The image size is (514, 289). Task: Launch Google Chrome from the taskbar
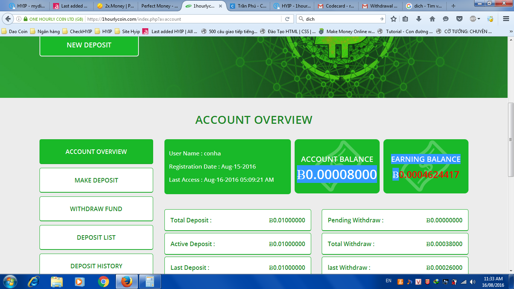pyautogui.click(x=103, y=281)
